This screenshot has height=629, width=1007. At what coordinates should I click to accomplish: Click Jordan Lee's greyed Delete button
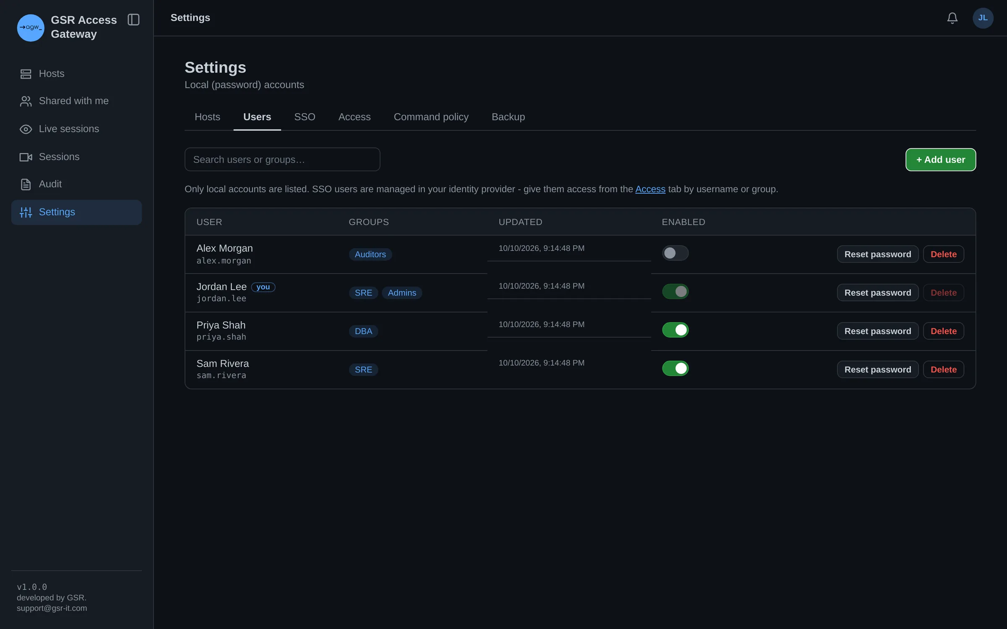coord(943,293)
